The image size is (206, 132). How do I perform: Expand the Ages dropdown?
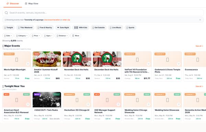48,36
